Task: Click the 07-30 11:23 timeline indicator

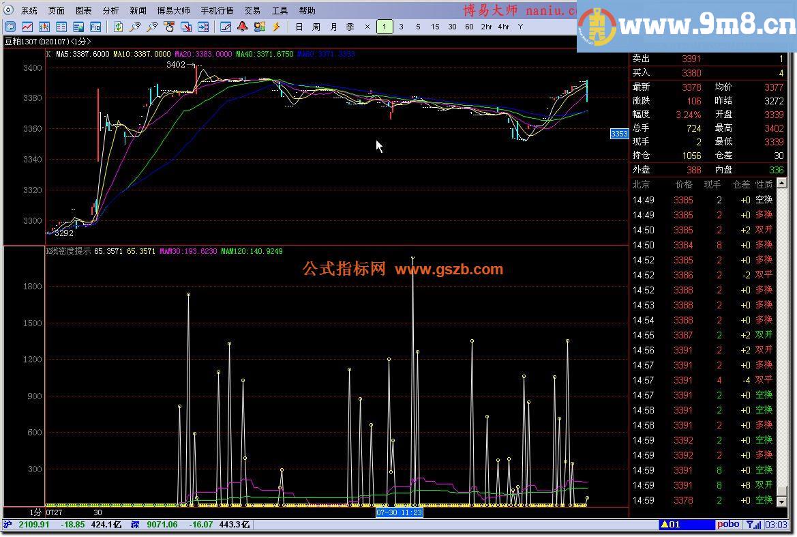Action: click(x=400, y=512)
